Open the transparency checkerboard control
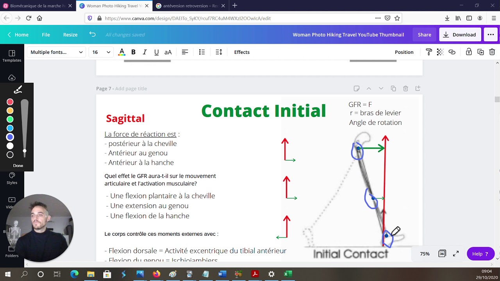This screenshot has width=500, height=281. (440, 52)
